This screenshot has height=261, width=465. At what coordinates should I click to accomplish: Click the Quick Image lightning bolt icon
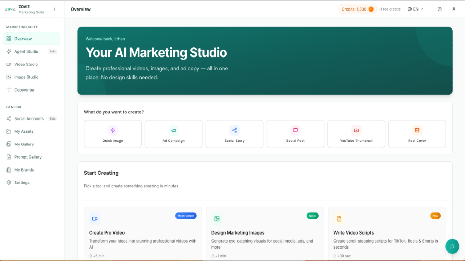(113, 130)
